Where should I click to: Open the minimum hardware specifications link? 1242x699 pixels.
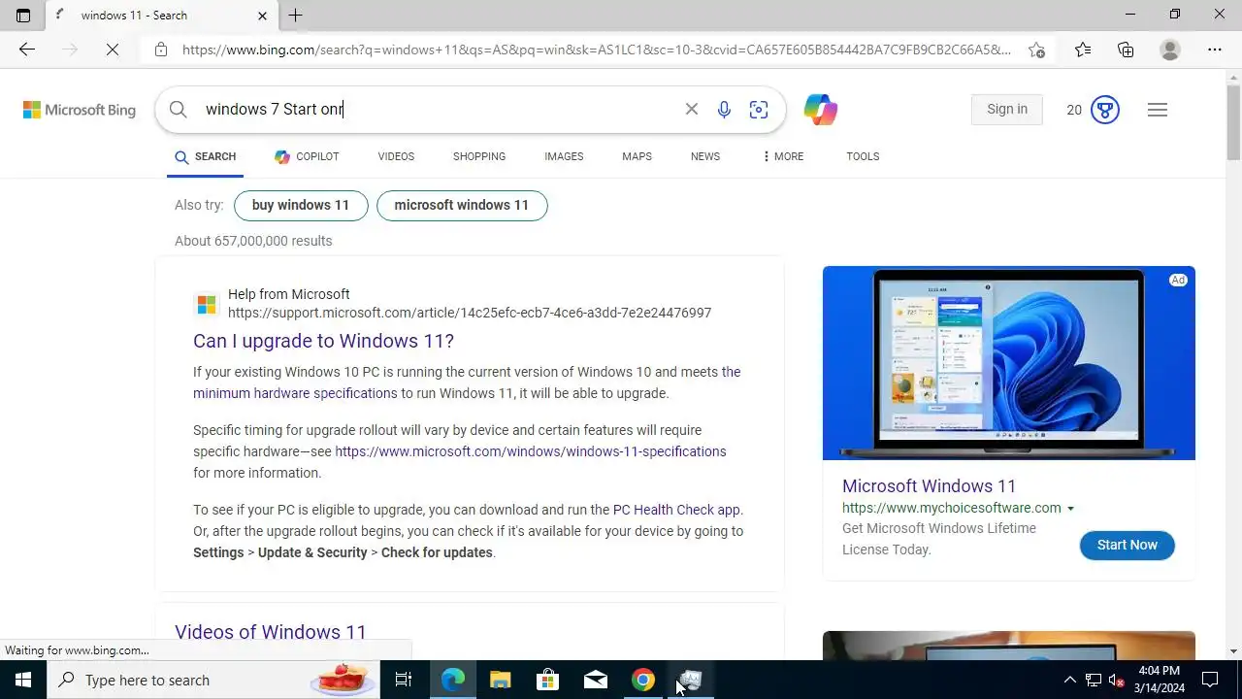295,393
